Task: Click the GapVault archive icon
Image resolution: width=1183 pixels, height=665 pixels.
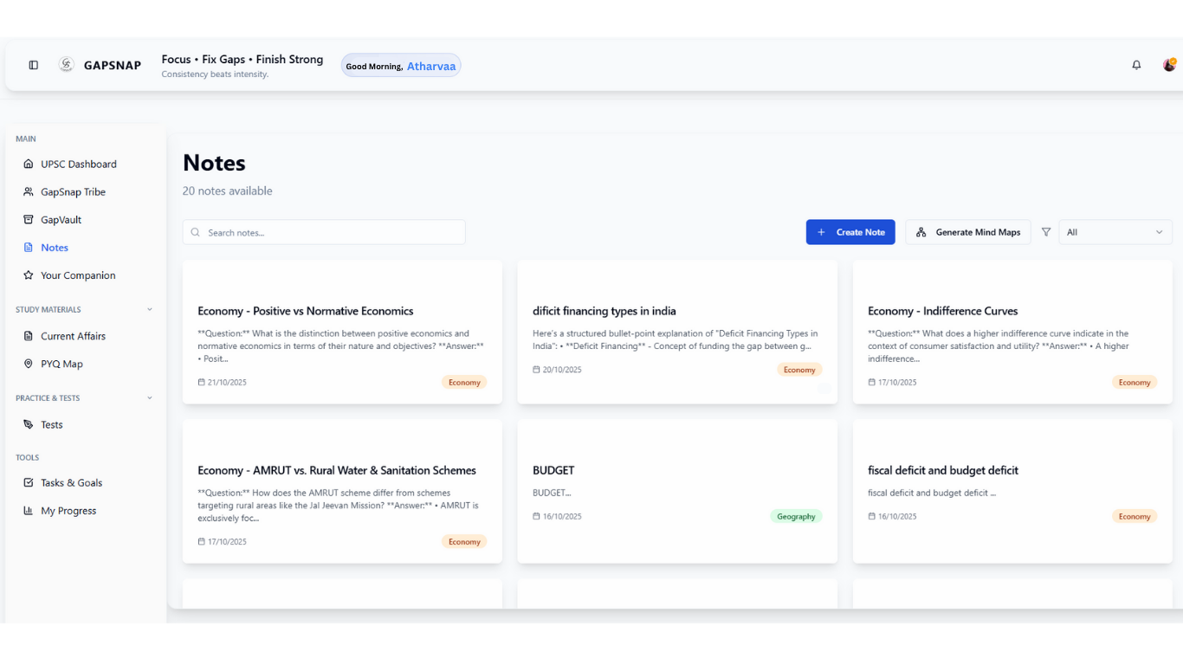Action: point(29,220)
